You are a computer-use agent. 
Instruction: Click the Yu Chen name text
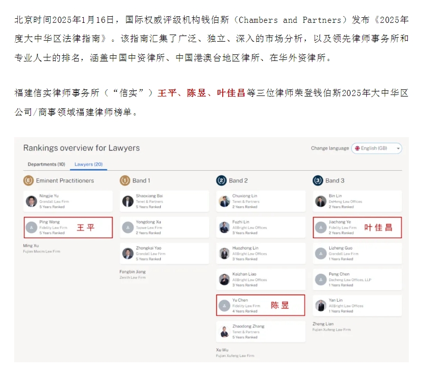(240, 300)
